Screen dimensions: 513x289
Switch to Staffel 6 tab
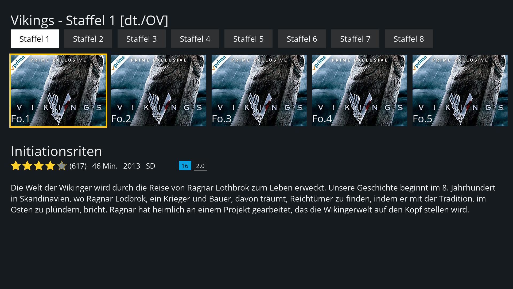pos(302,39)
